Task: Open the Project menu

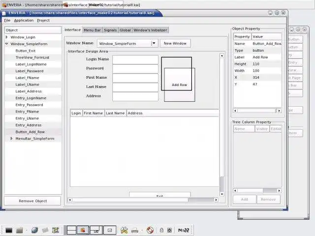Action: tap(43, 20)
